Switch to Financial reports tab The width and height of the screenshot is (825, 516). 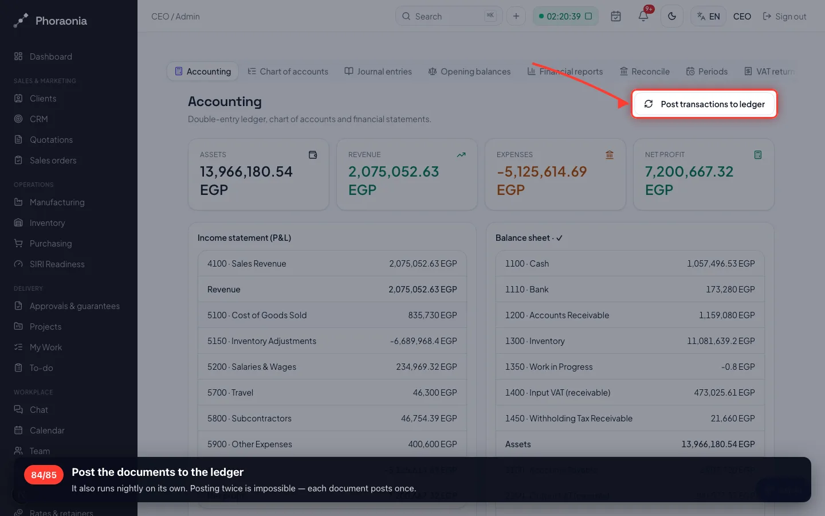(x=565, y=72)
